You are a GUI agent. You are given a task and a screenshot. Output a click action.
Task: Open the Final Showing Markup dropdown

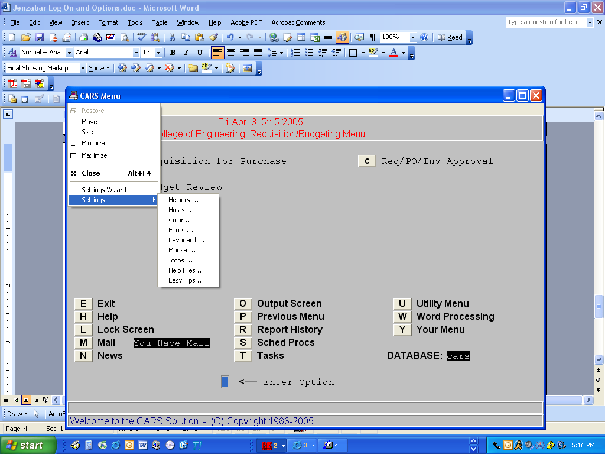click(82, 68)
